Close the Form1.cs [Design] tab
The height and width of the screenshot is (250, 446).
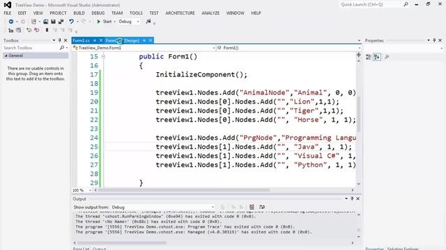point(151,40)
